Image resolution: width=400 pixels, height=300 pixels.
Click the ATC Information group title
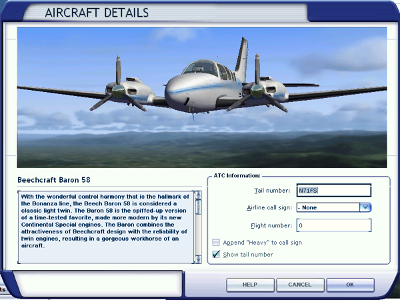237,176
